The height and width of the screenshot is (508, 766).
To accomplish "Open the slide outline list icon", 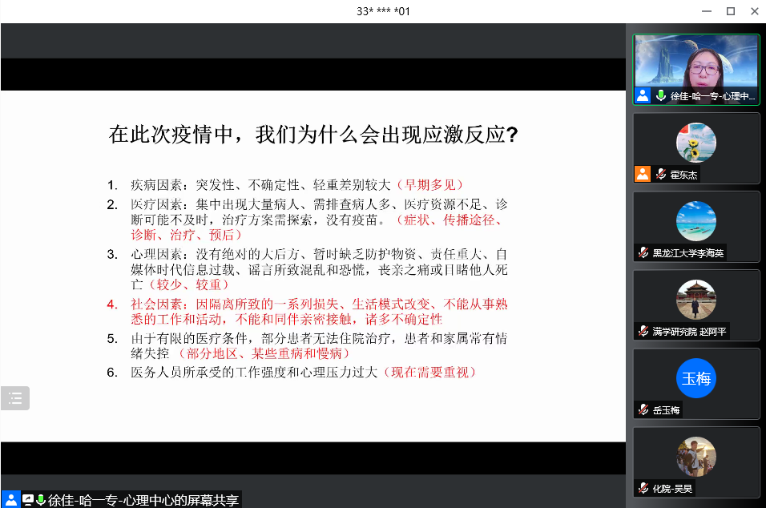I will click(x=15, y=398).
